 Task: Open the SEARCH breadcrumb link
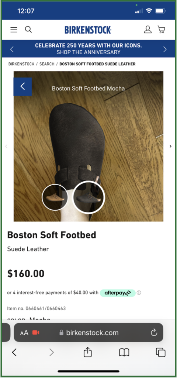[47, 64]
